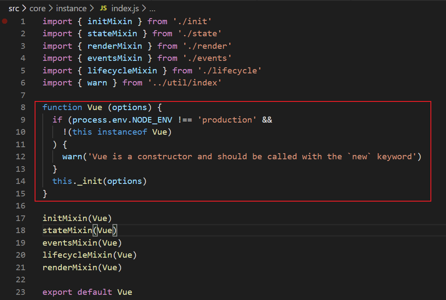The width and height of the screenshot is (446, 300).
Task: Click the 'function' keyword on line 8
Action: coord(62,107)
